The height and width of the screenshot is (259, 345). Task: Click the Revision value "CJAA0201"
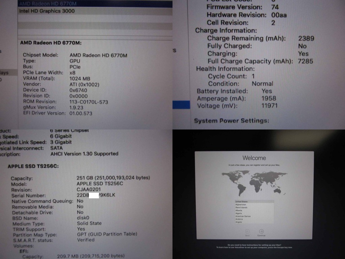click(x=89, y=190)
